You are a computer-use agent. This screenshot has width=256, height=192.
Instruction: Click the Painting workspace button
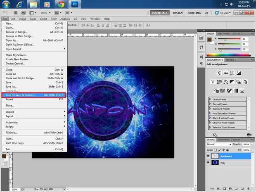click(x=194, y=13)
